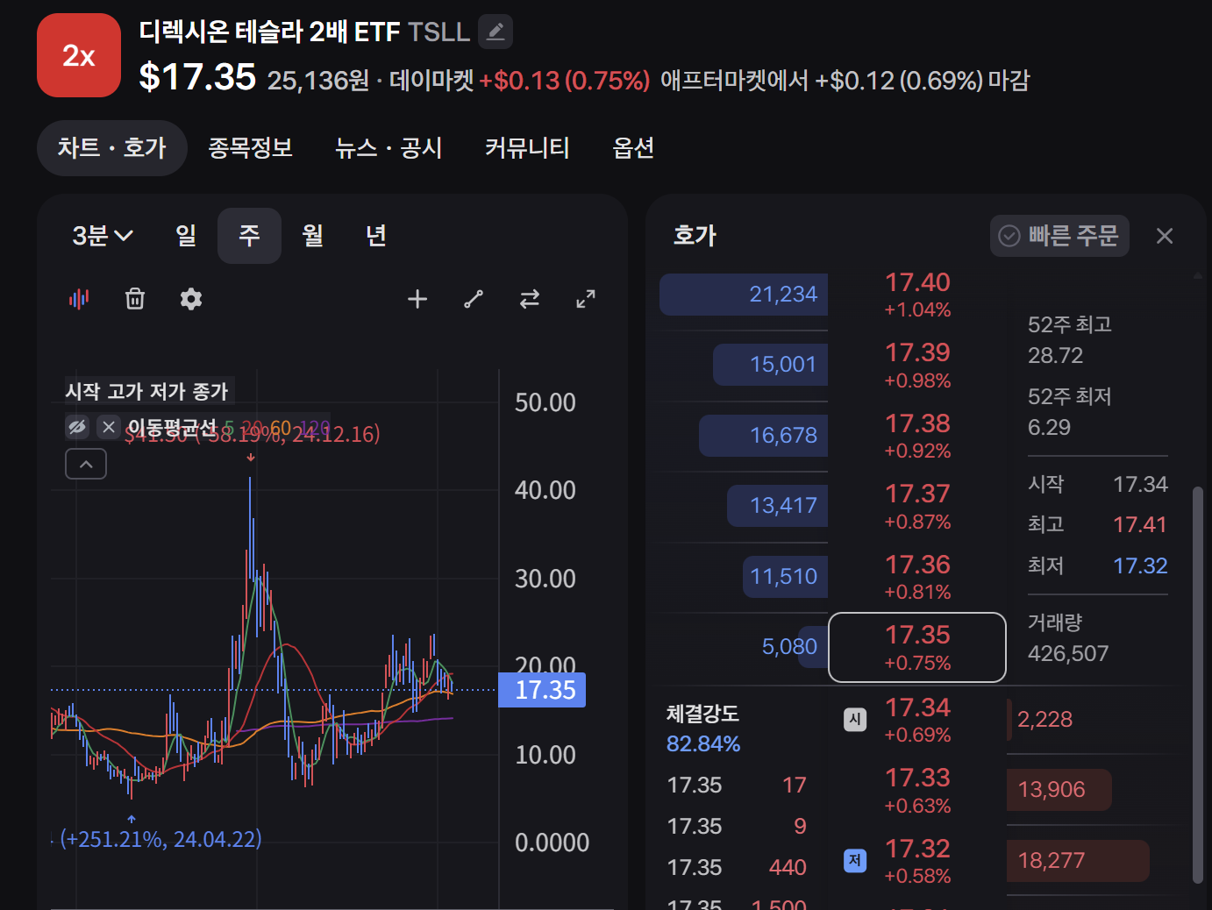Open the 뉴스 · 공시 tab

pyautogui.click(x=389, y=148)
